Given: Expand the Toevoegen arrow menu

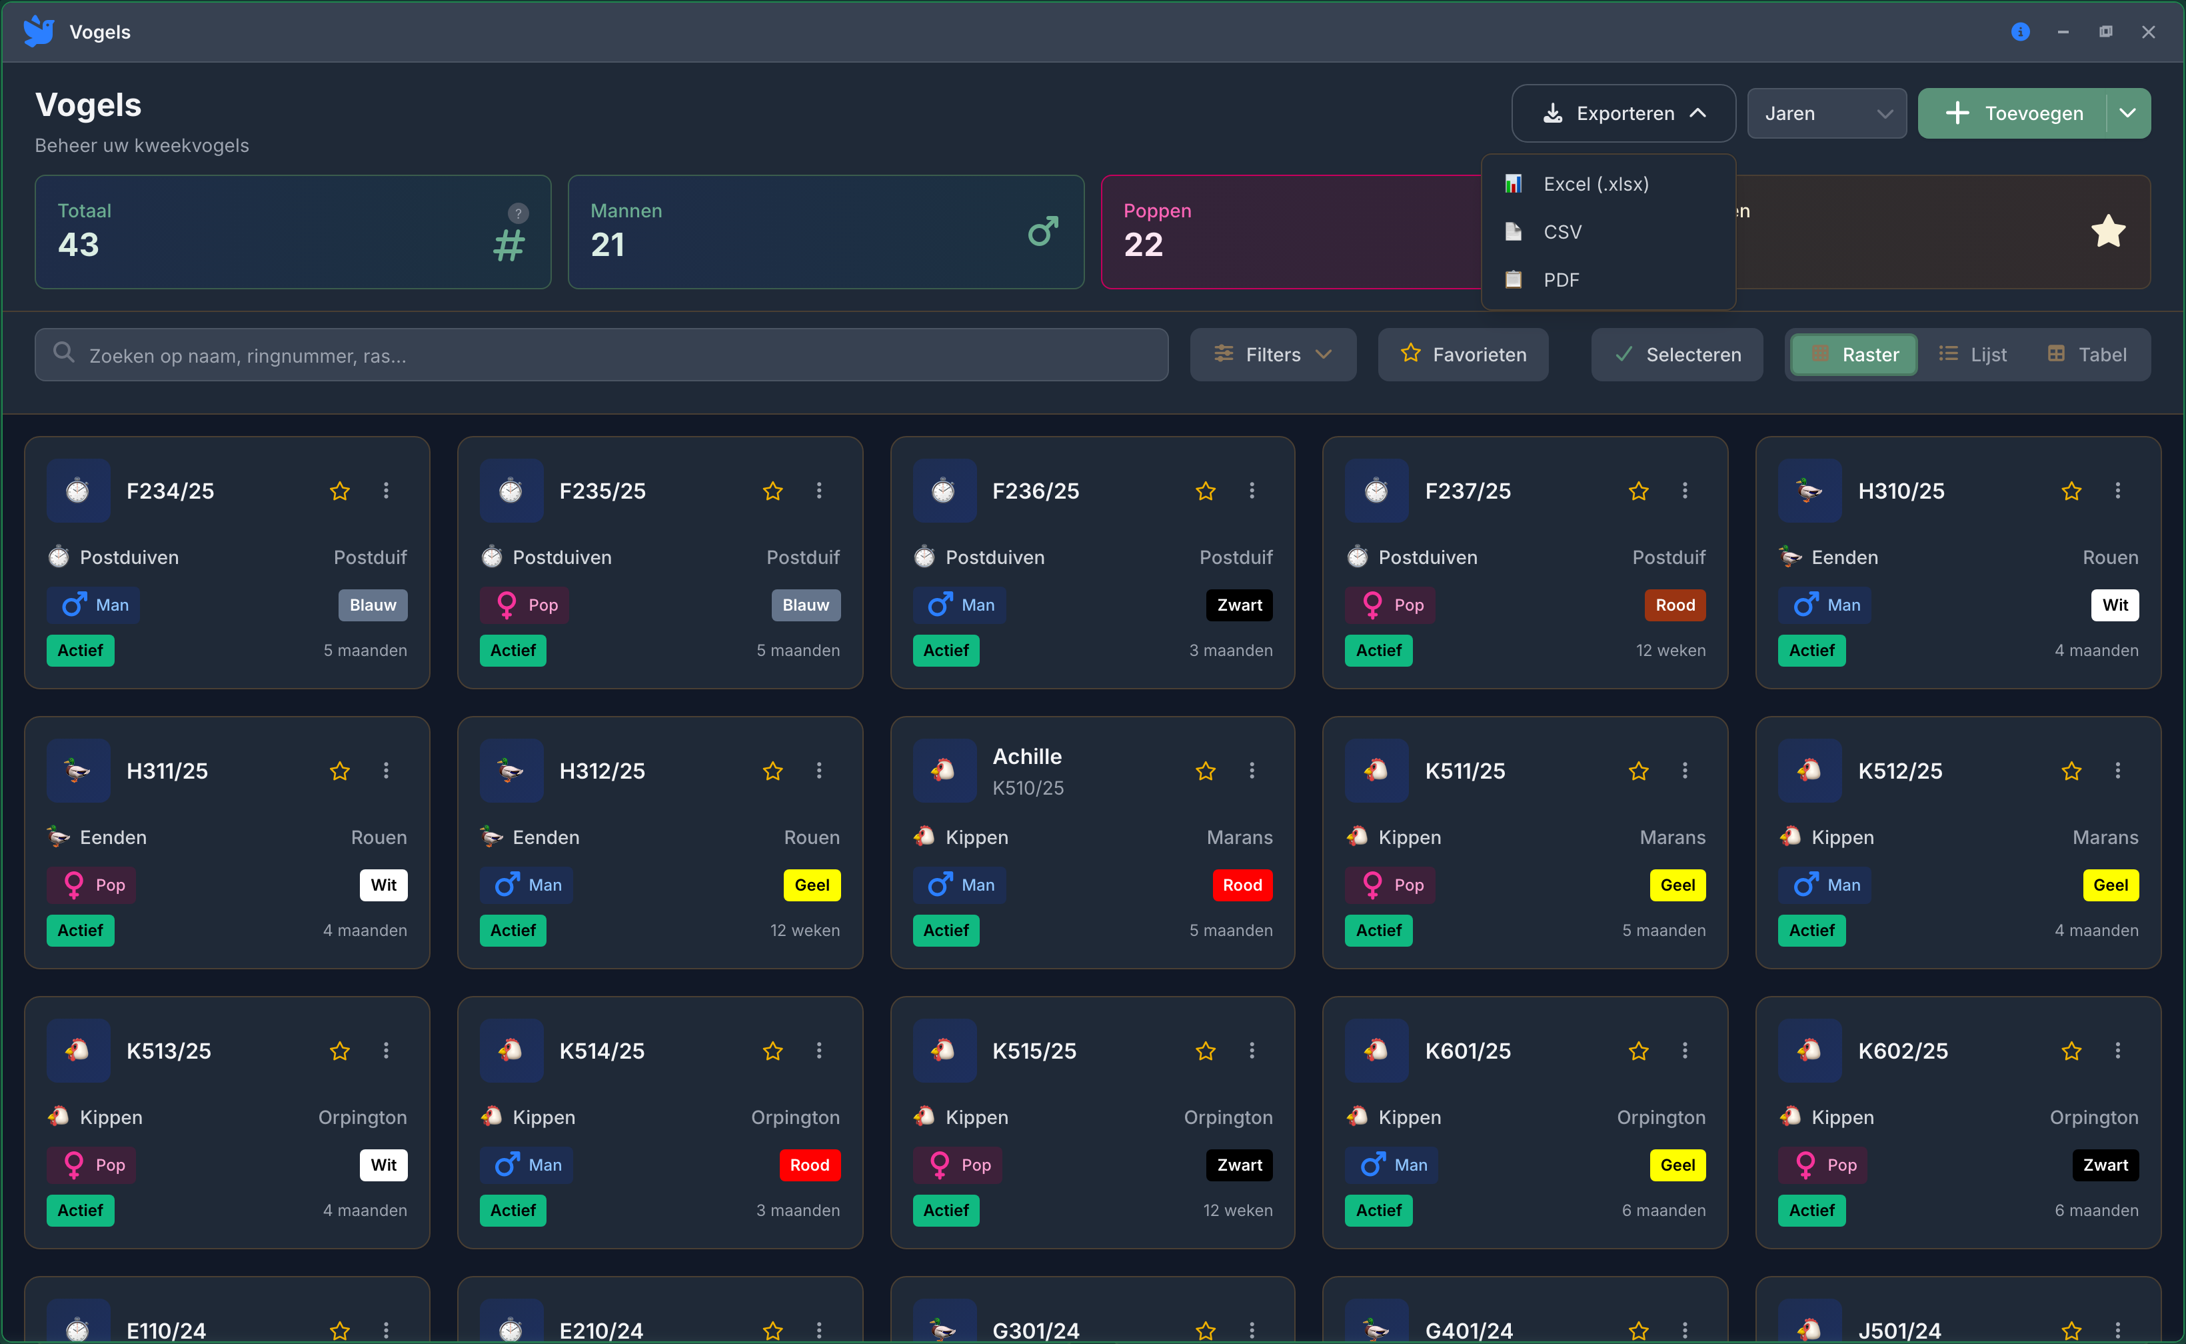Looking at the screenshot, I should pos(2128,113).
